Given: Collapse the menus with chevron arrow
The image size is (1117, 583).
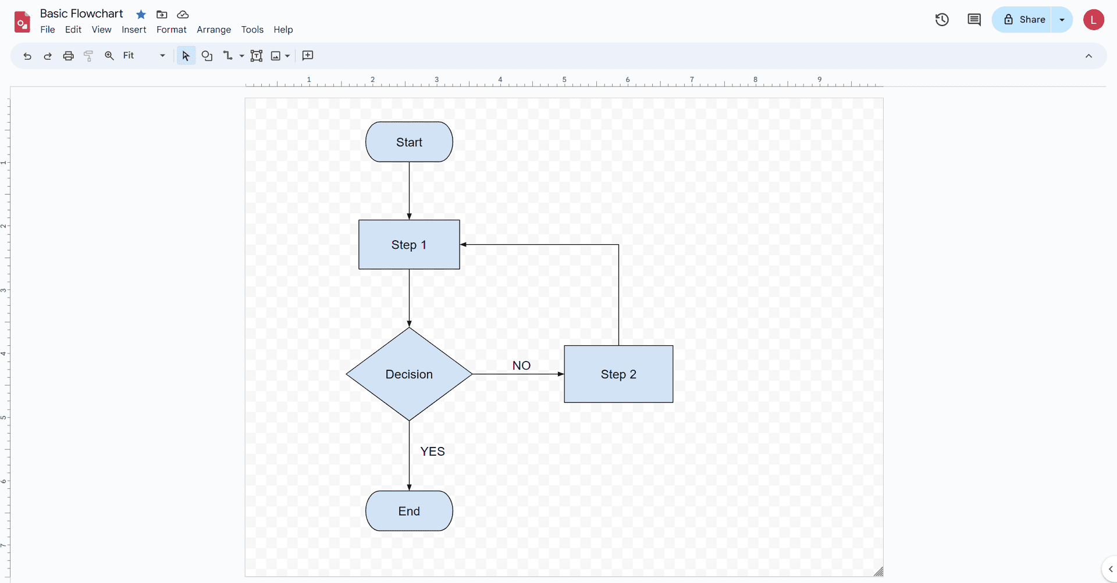Looking at the screenshot, I should tap(1088, 56).
